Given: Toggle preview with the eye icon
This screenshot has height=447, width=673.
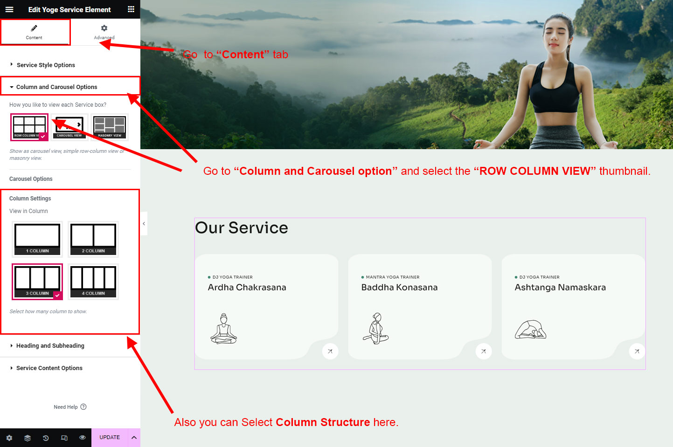Looking at the screenshot, I should (x=83, y=438).
